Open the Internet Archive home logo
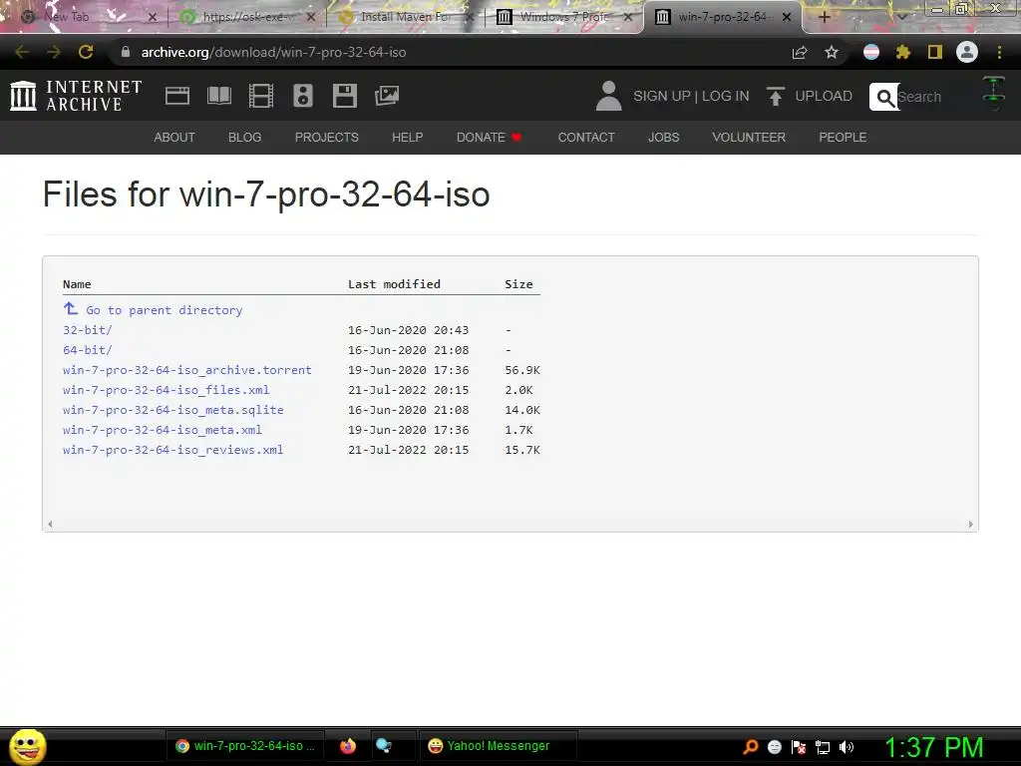The width and height of the screenshot is (1021, 766). pyautogui.click(x=76, y=96)
